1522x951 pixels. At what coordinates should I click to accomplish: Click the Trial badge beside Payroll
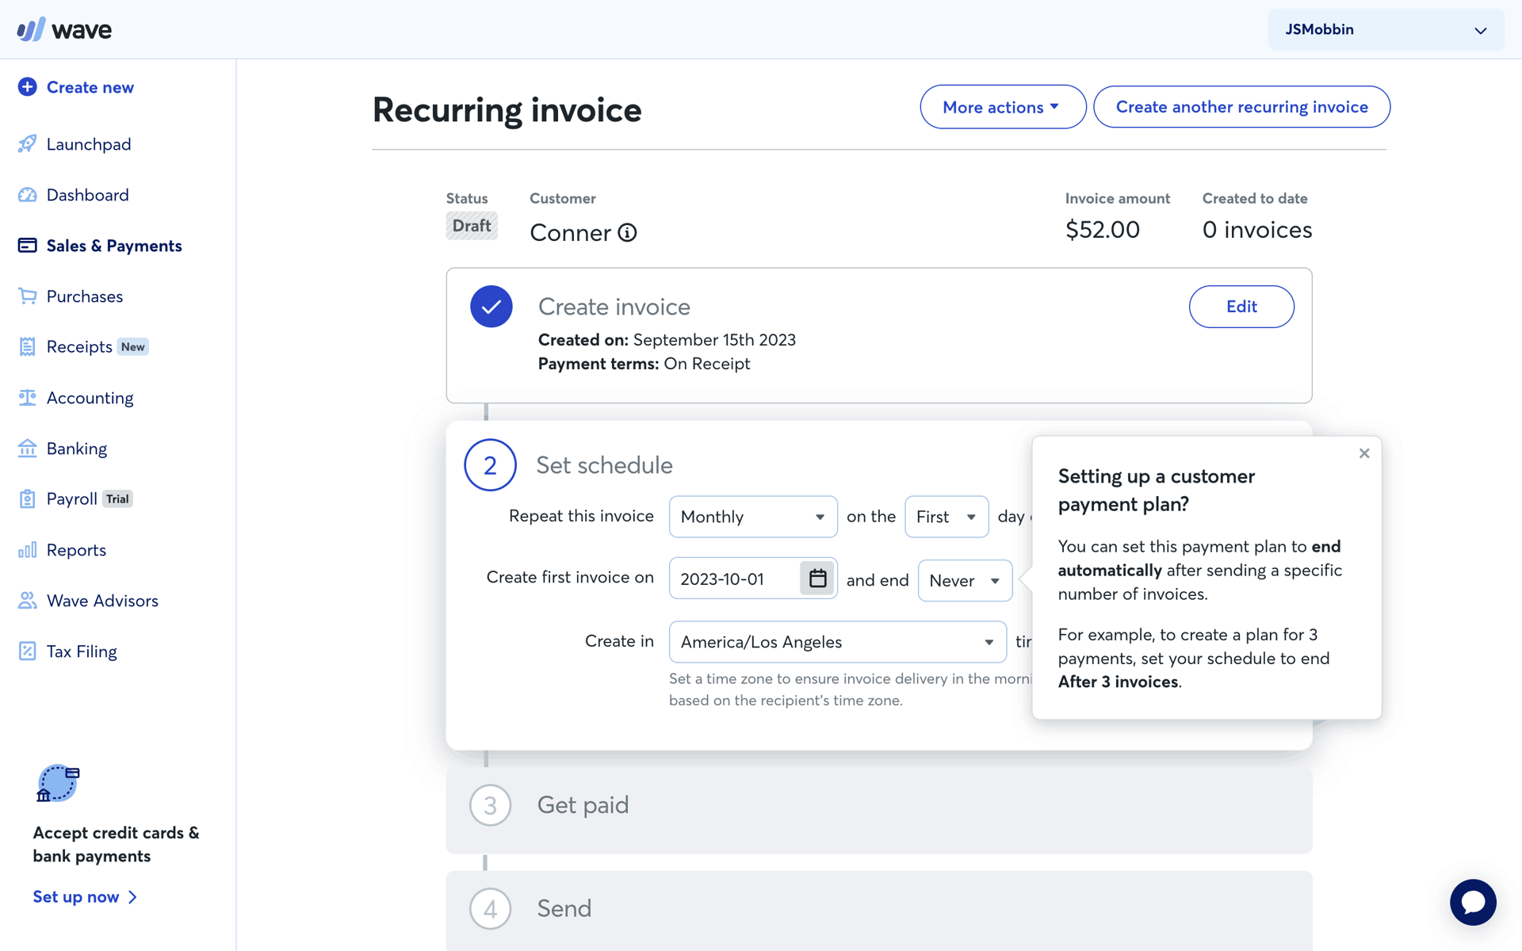pos(117,499)
